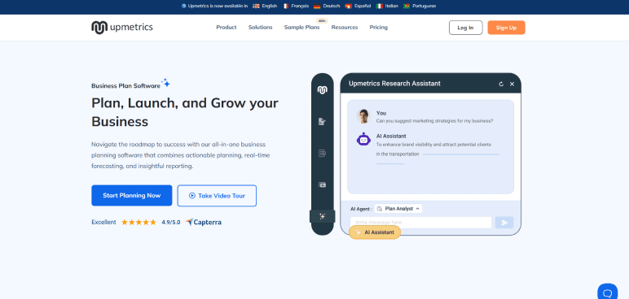Image resolution: width=629 pixels, height=299 pixels.
Task: Click the send message arrow button
Action: 504,223
